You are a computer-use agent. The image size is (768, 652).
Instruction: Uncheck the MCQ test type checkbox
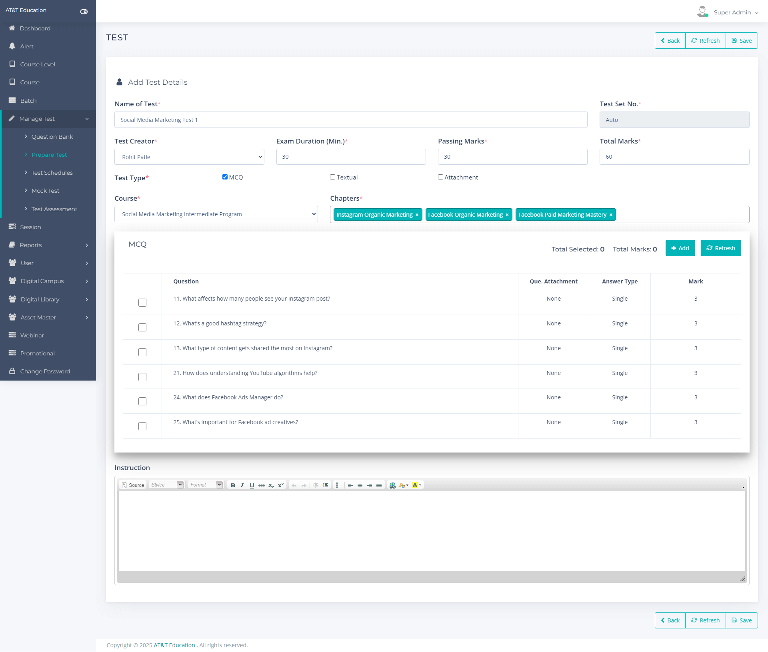225,177
